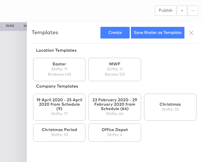Click the plus icon next to Publish
Image resolution: width=202 pixels, height=162 pixels.
click(x=182, y=11)
